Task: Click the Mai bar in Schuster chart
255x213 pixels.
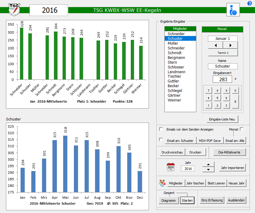Action: (x=65, y=164)
